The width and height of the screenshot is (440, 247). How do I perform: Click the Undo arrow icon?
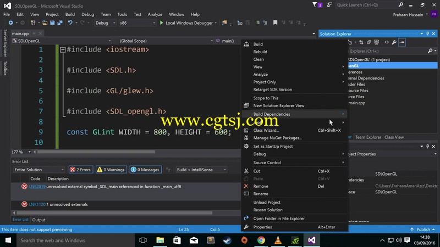tap(70, 23)
